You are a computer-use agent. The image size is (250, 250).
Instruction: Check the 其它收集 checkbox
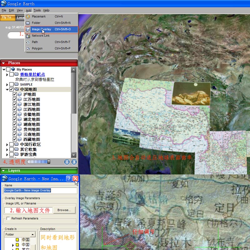12,149
